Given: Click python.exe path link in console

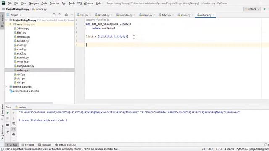Looking at the screenshot, I should coord(79,112).
